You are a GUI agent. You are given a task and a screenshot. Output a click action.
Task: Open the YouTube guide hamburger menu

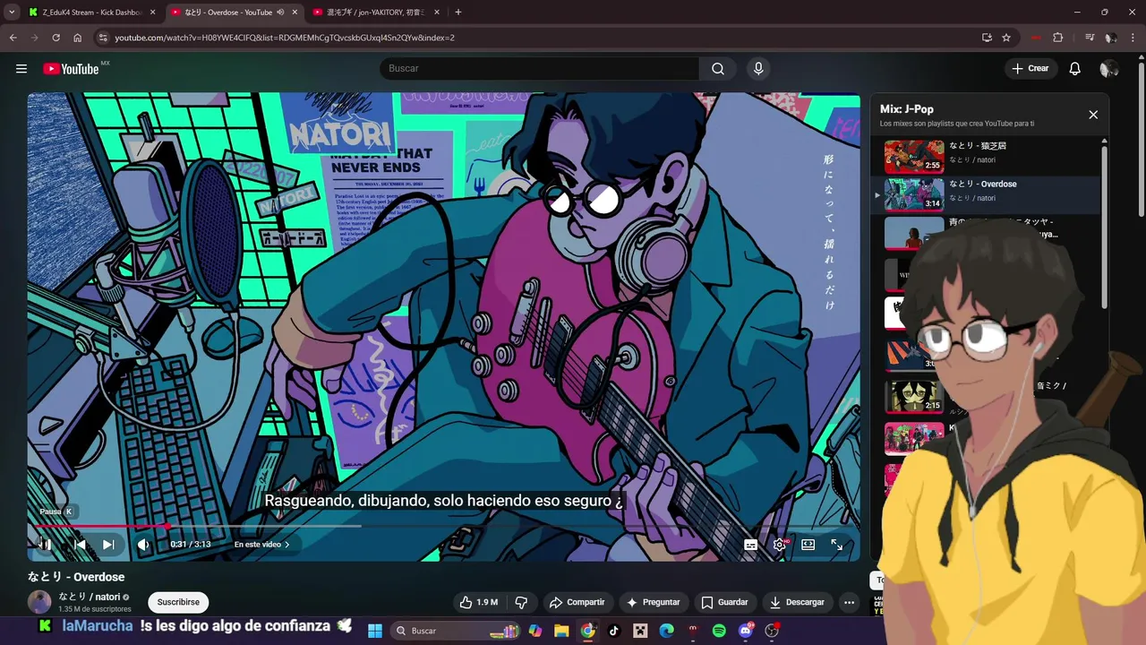pyautogui.click(x=21, y=69)
